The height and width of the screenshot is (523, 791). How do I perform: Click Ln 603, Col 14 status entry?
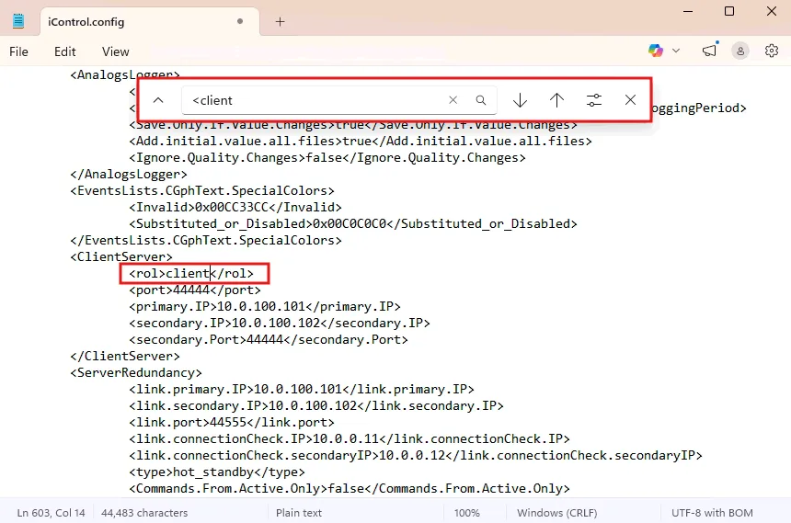51,512
